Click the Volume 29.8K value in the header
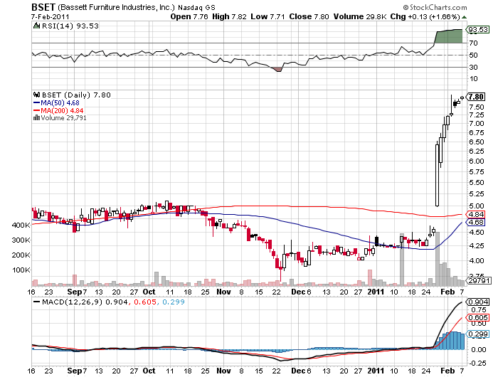498x377 pixels. 360,16
